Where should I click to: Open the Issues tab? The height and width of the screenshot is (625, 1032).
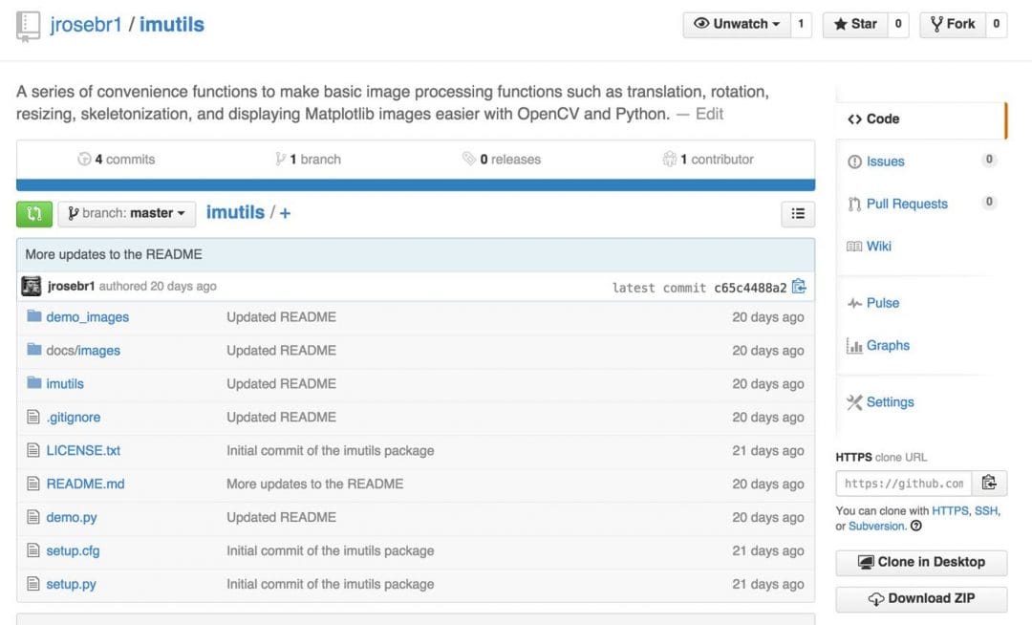pyautogui.click(x=885, y=162)
